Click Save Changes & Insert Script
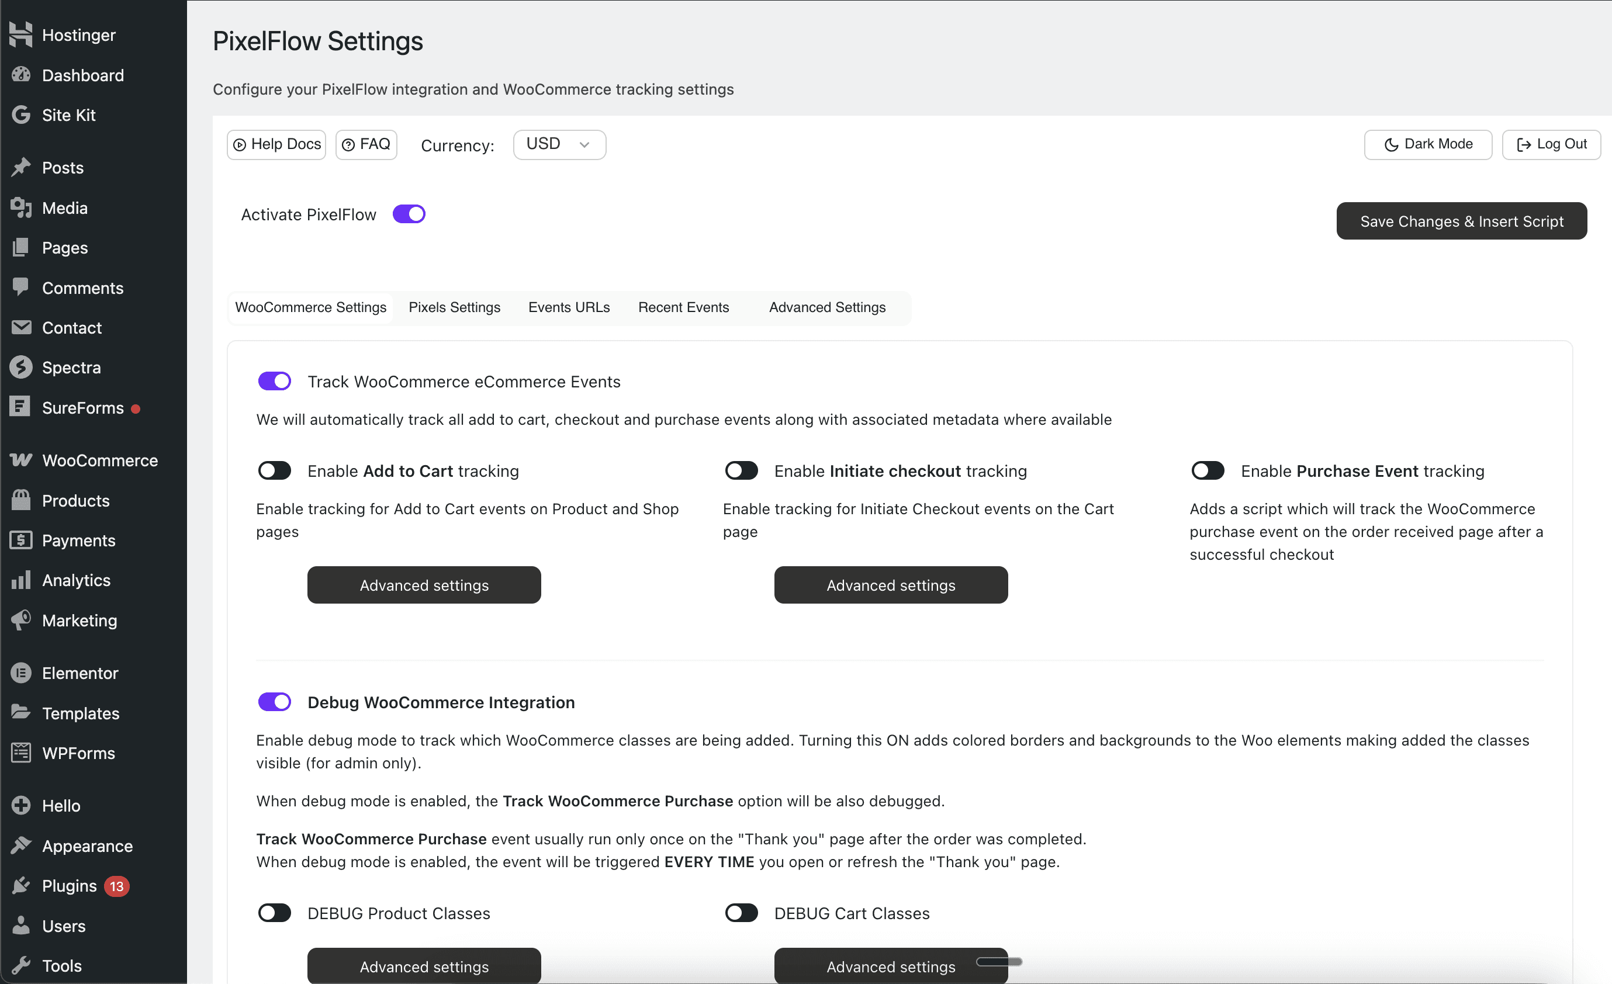1612x984 pixels. (x=1462, y=221)
